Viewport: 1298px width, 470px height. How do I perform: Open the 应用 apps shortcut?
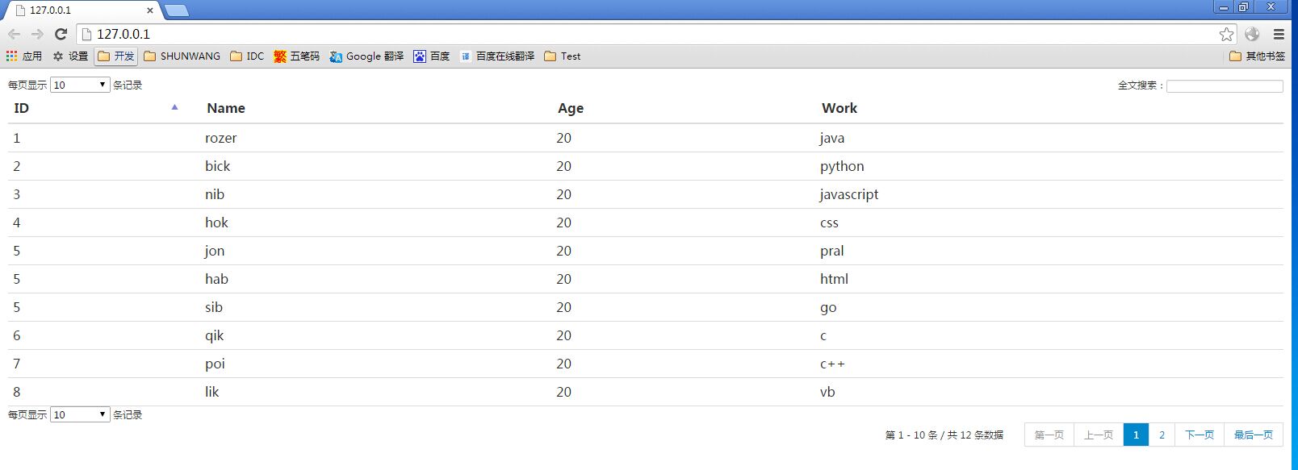24,56
